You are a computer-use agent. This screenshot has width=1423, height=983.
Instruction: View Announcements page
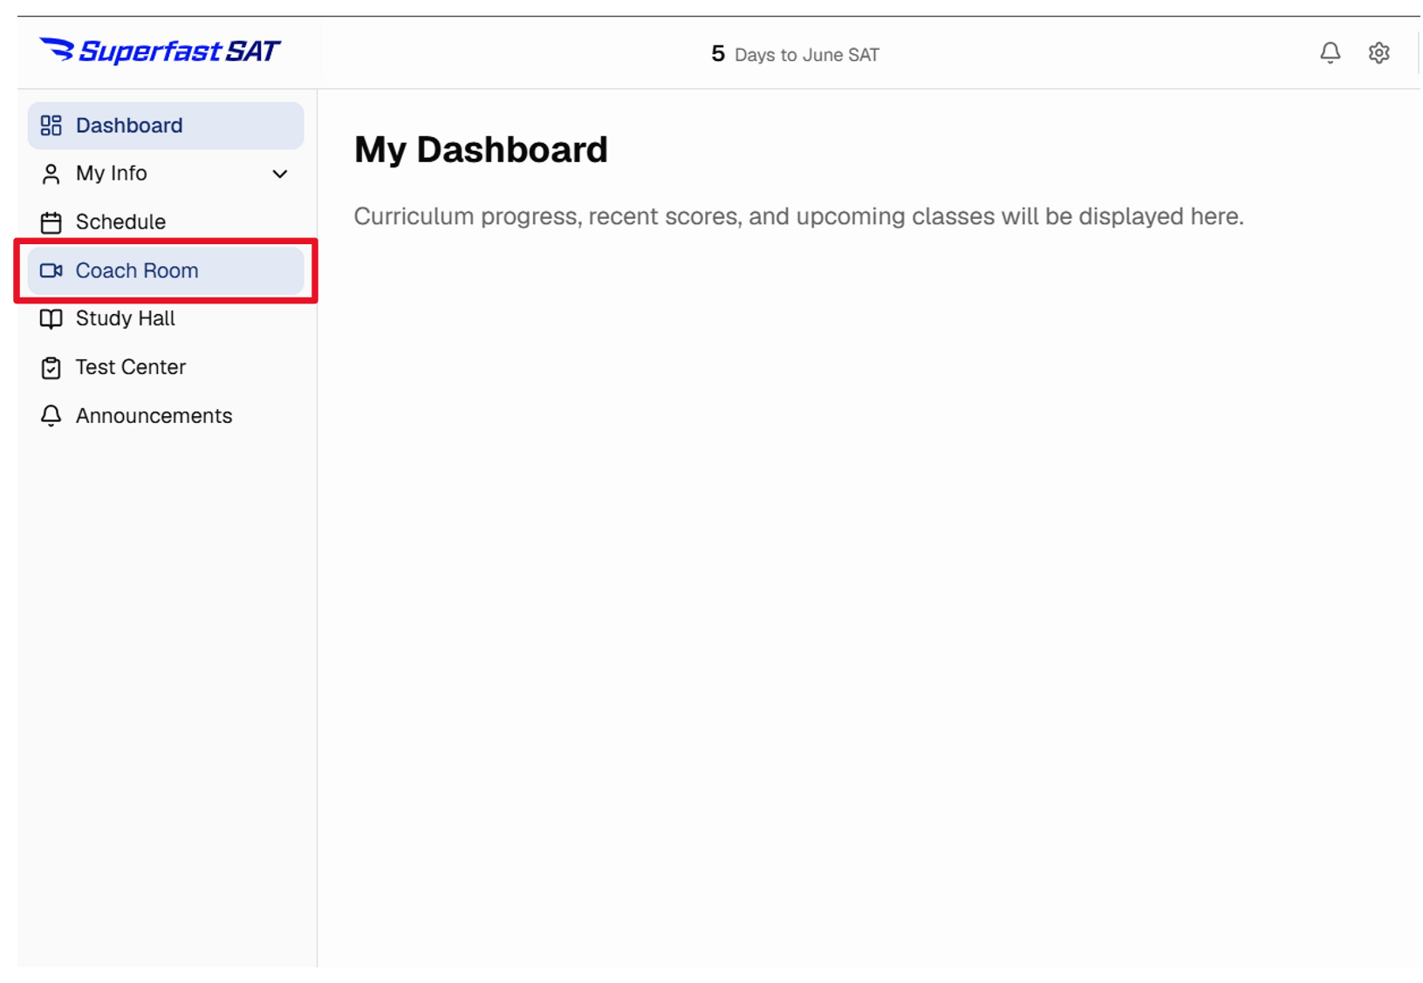166,415
